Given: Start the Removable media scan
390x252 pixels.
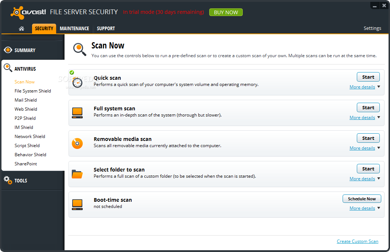Looking at the screenshot, I should 368,138.
